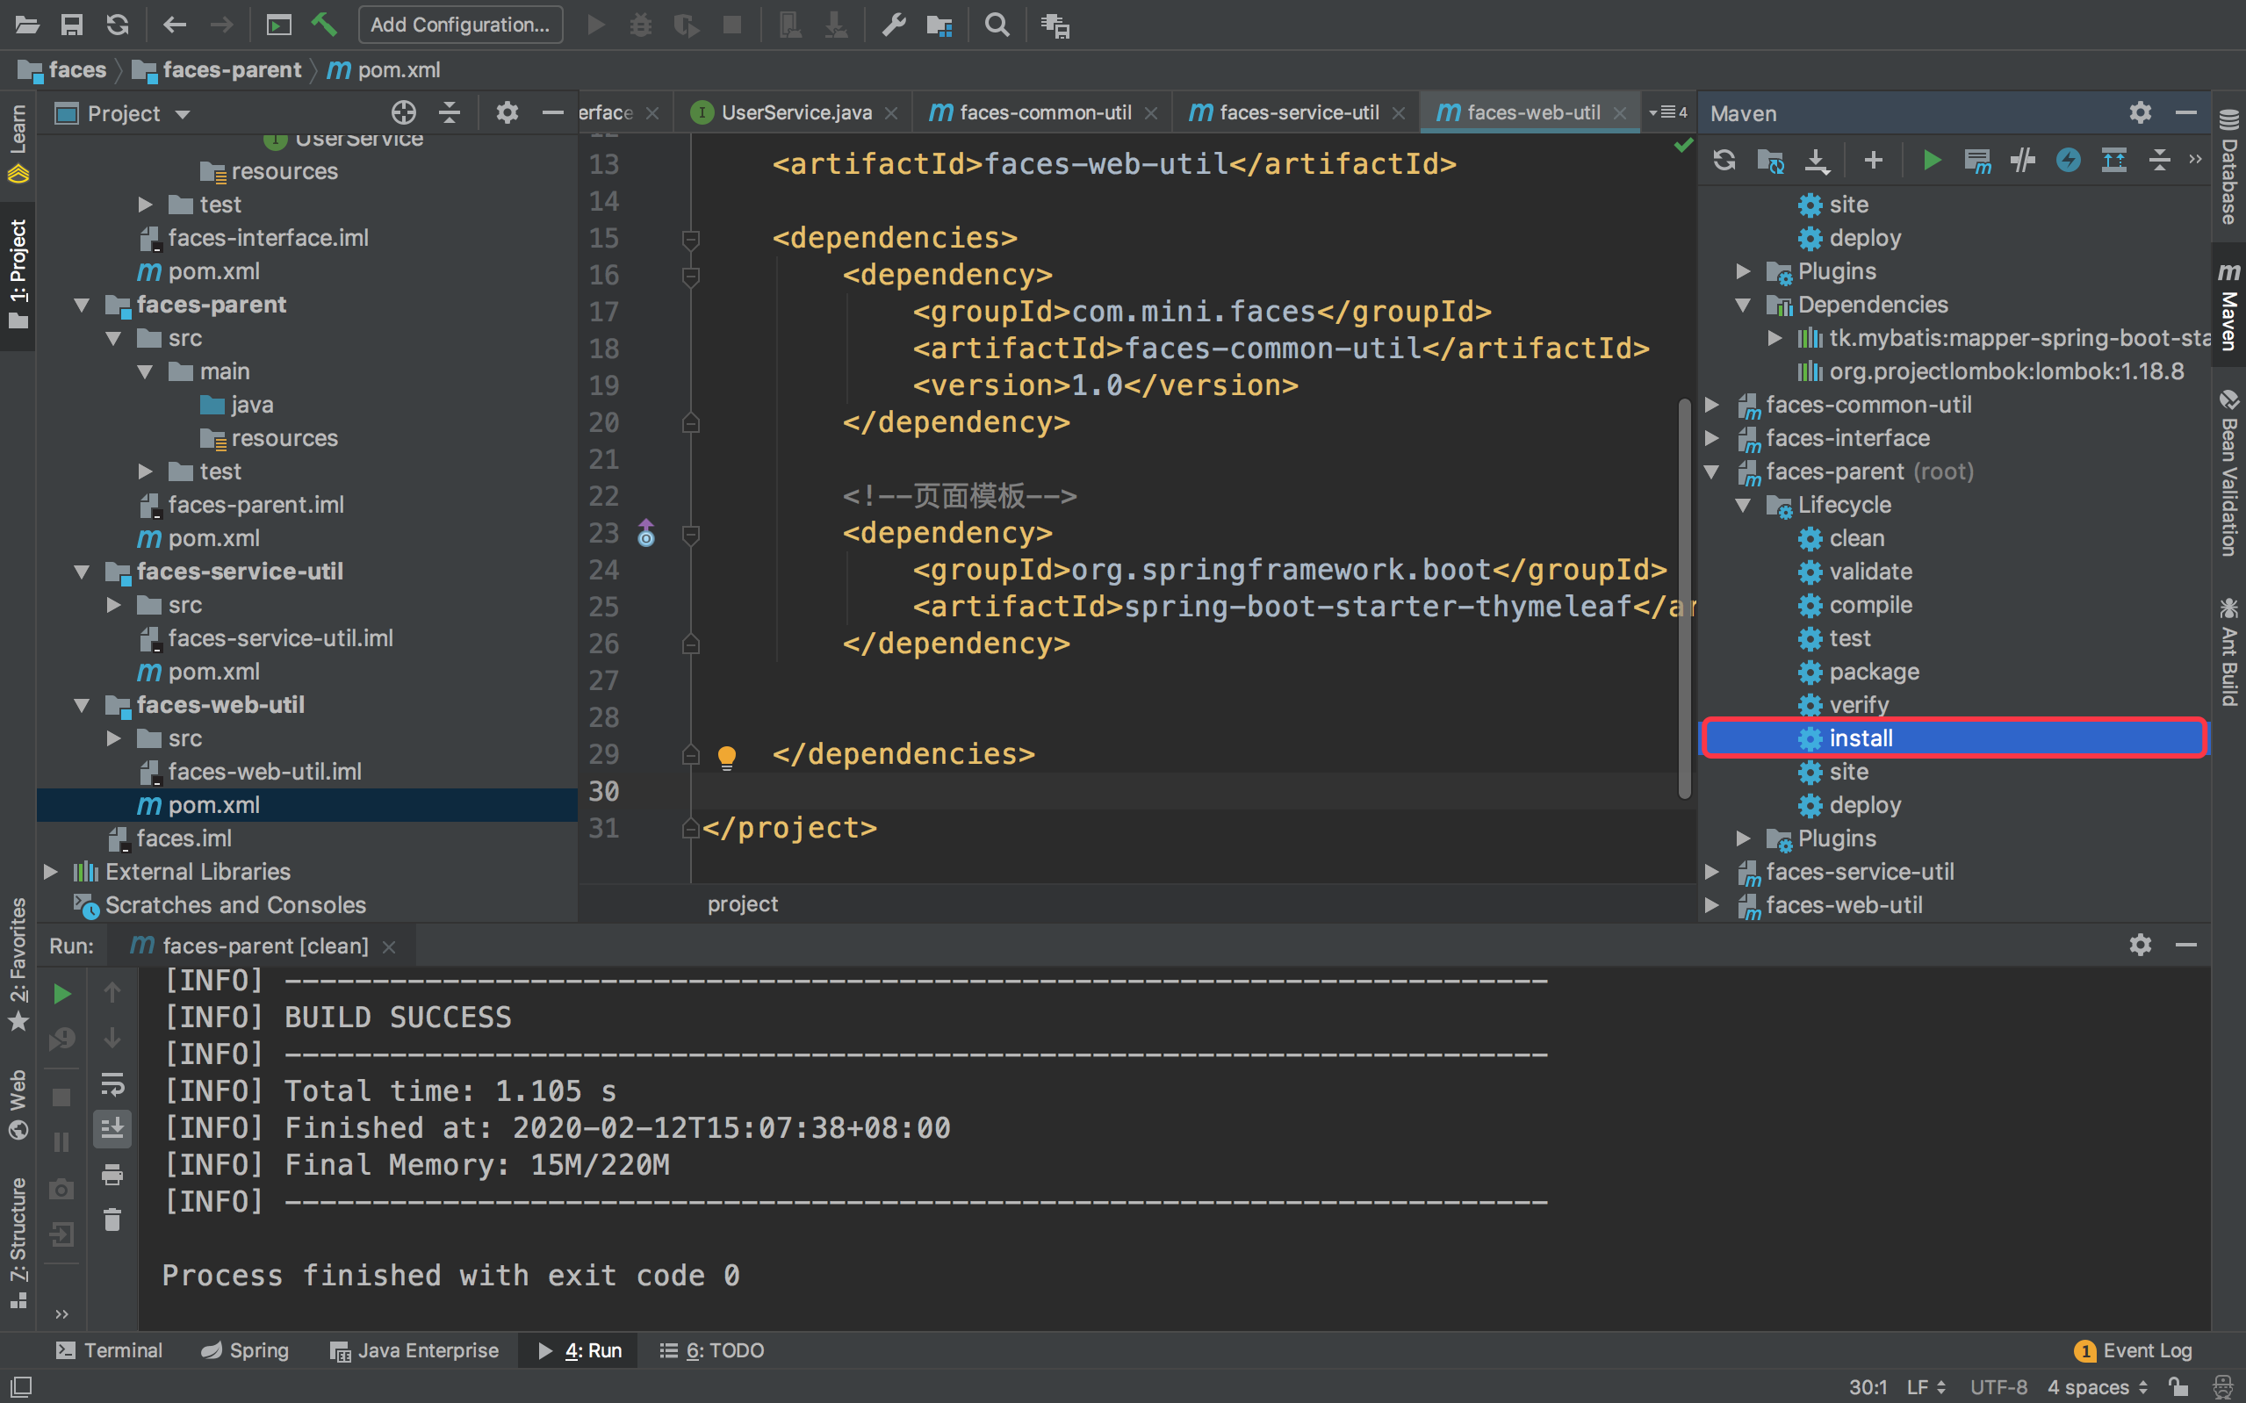Open Search Everywhere with the magnifier icon
Viewport: 2246px width, 1403px height.
tap(997, 25)
